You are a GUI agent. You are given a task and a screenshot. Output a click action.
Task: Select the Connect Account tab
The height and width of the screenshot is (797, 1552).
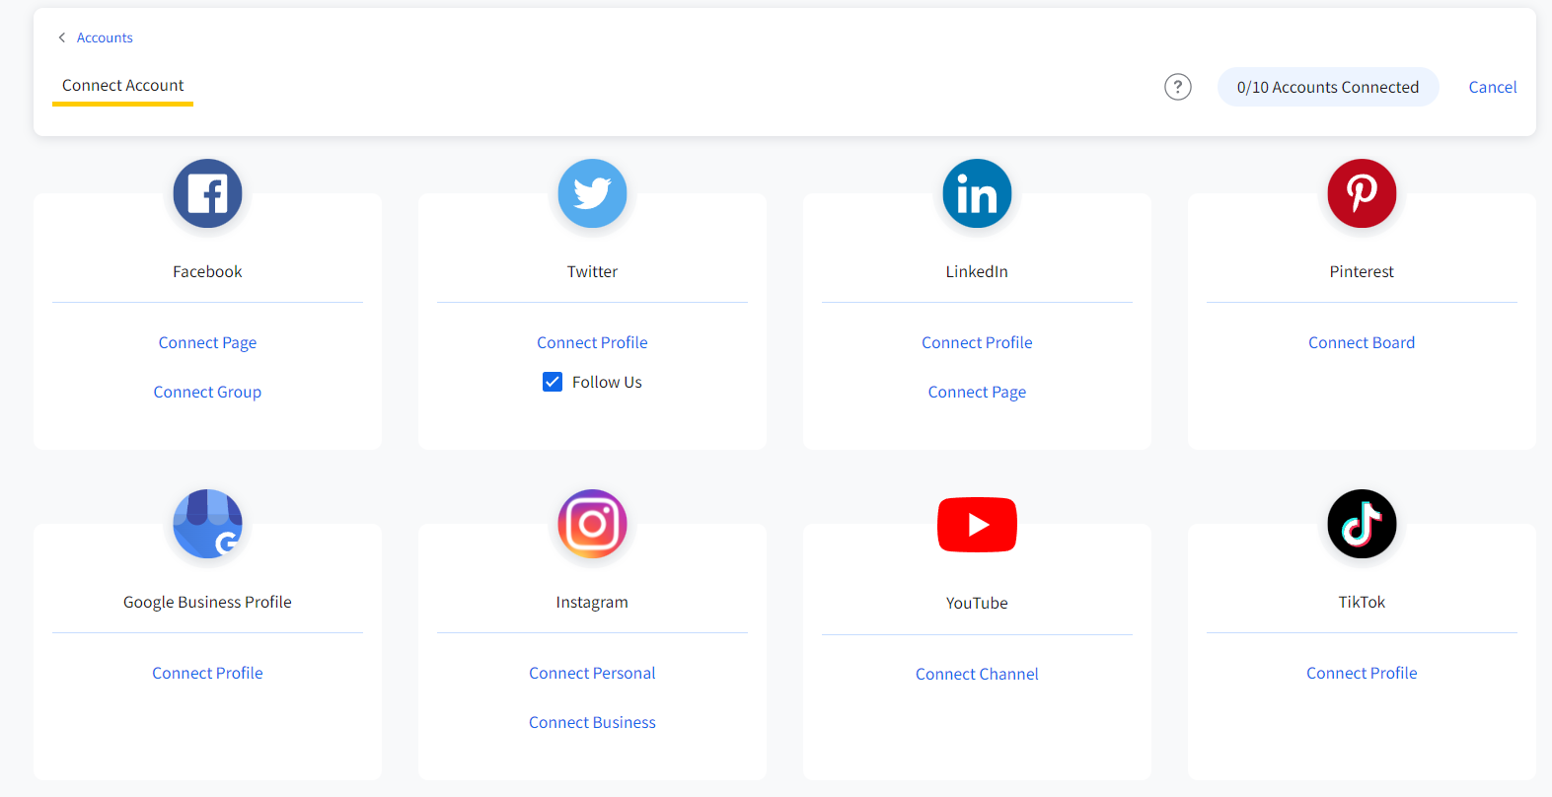click(122, 86)
